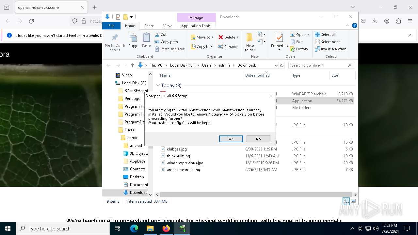Click No in Notepad++ Setup dialog
The image size is (418, 235).
258,139
